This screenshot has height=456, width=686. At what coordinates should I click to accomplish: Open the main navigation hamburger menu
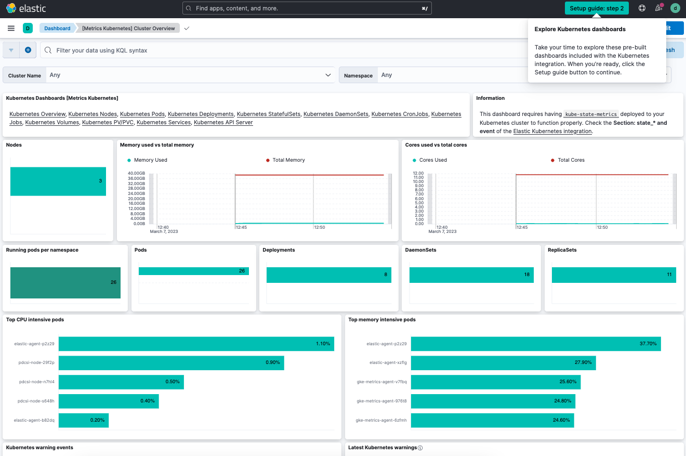(x=11, y=28)
